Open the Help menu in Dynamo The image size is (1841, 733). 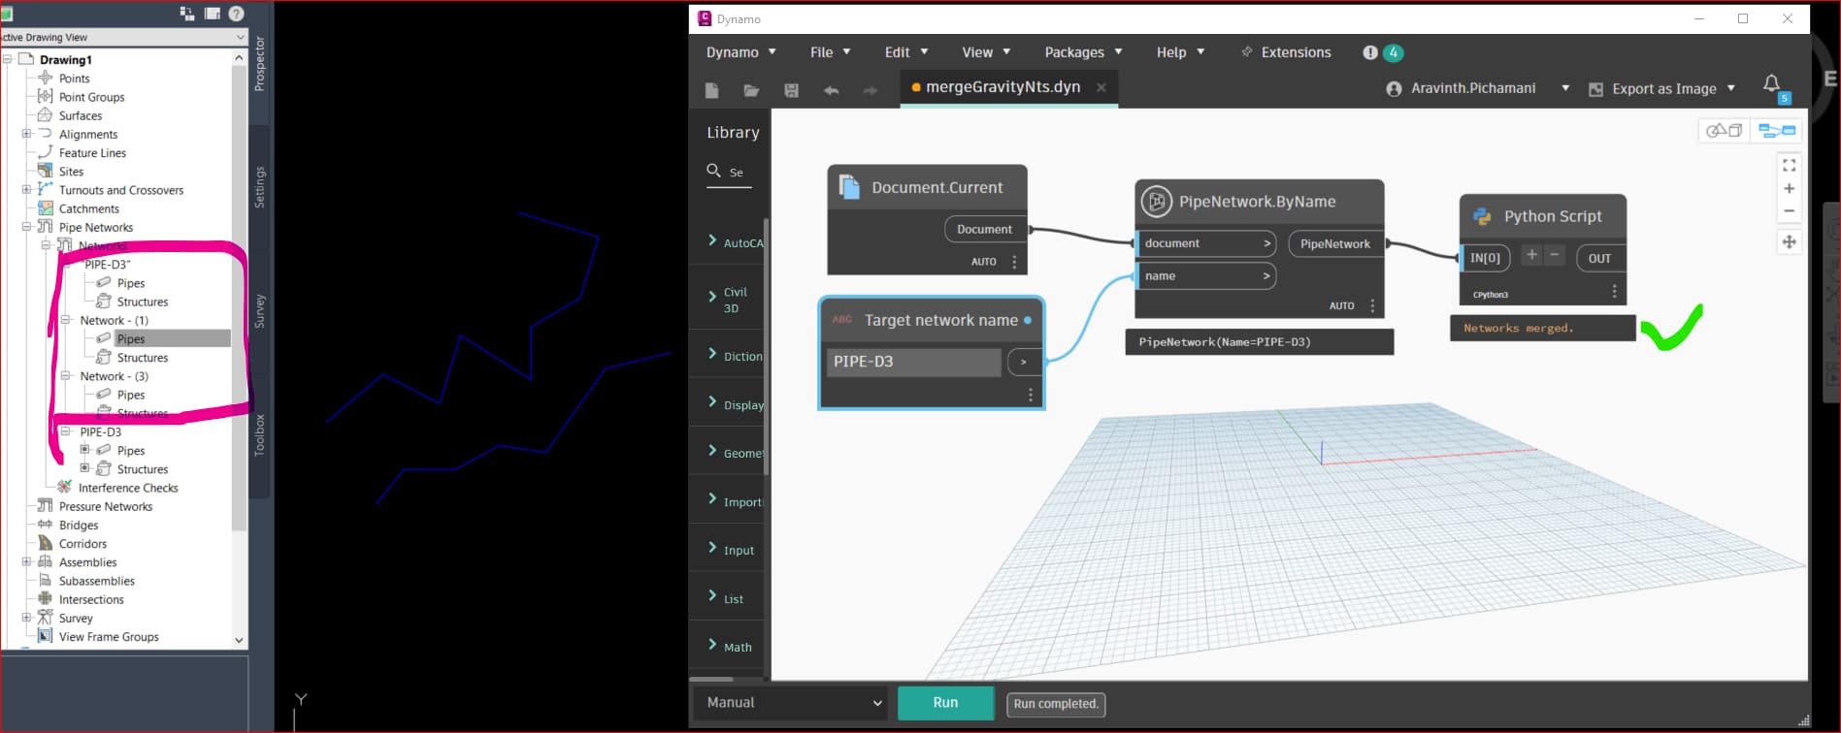(1180, 52)
